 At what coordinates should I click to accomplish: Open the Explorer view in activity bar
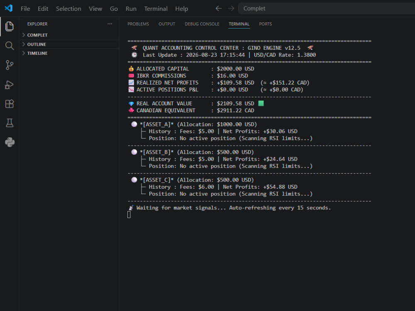point(10,27)
